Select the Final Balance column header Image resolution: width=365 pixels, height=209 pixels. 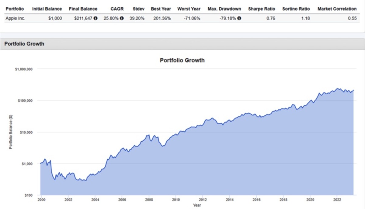click(83, 9)
